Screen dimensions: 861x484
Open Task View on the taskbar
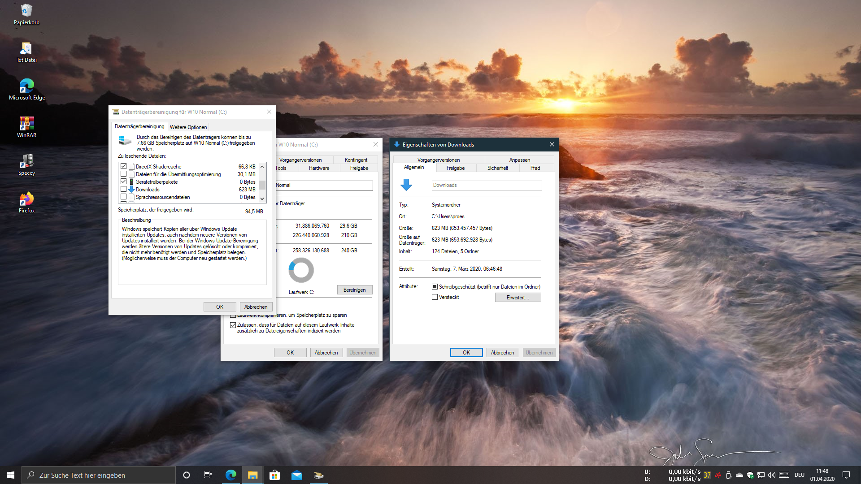208,475
